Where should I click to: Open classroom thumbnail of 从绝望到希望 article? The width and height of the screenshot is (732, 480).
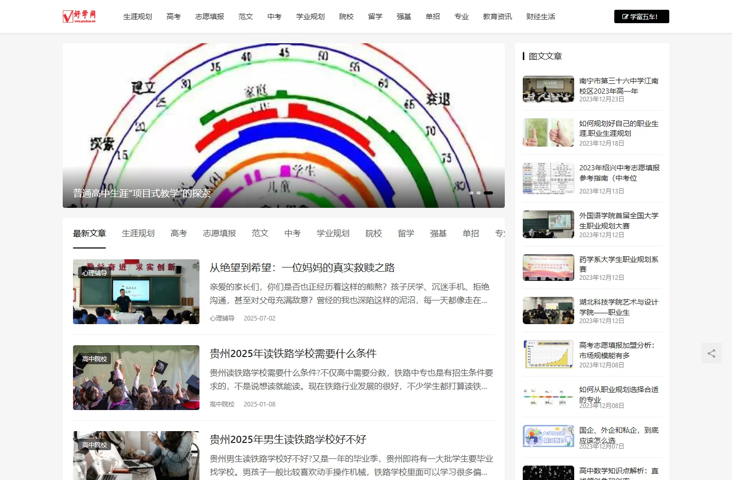pyautogui.click(x=136, y=292)
